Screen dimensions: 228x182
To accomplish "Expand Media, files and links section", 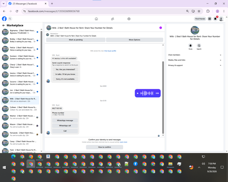I will click(195, 60).
